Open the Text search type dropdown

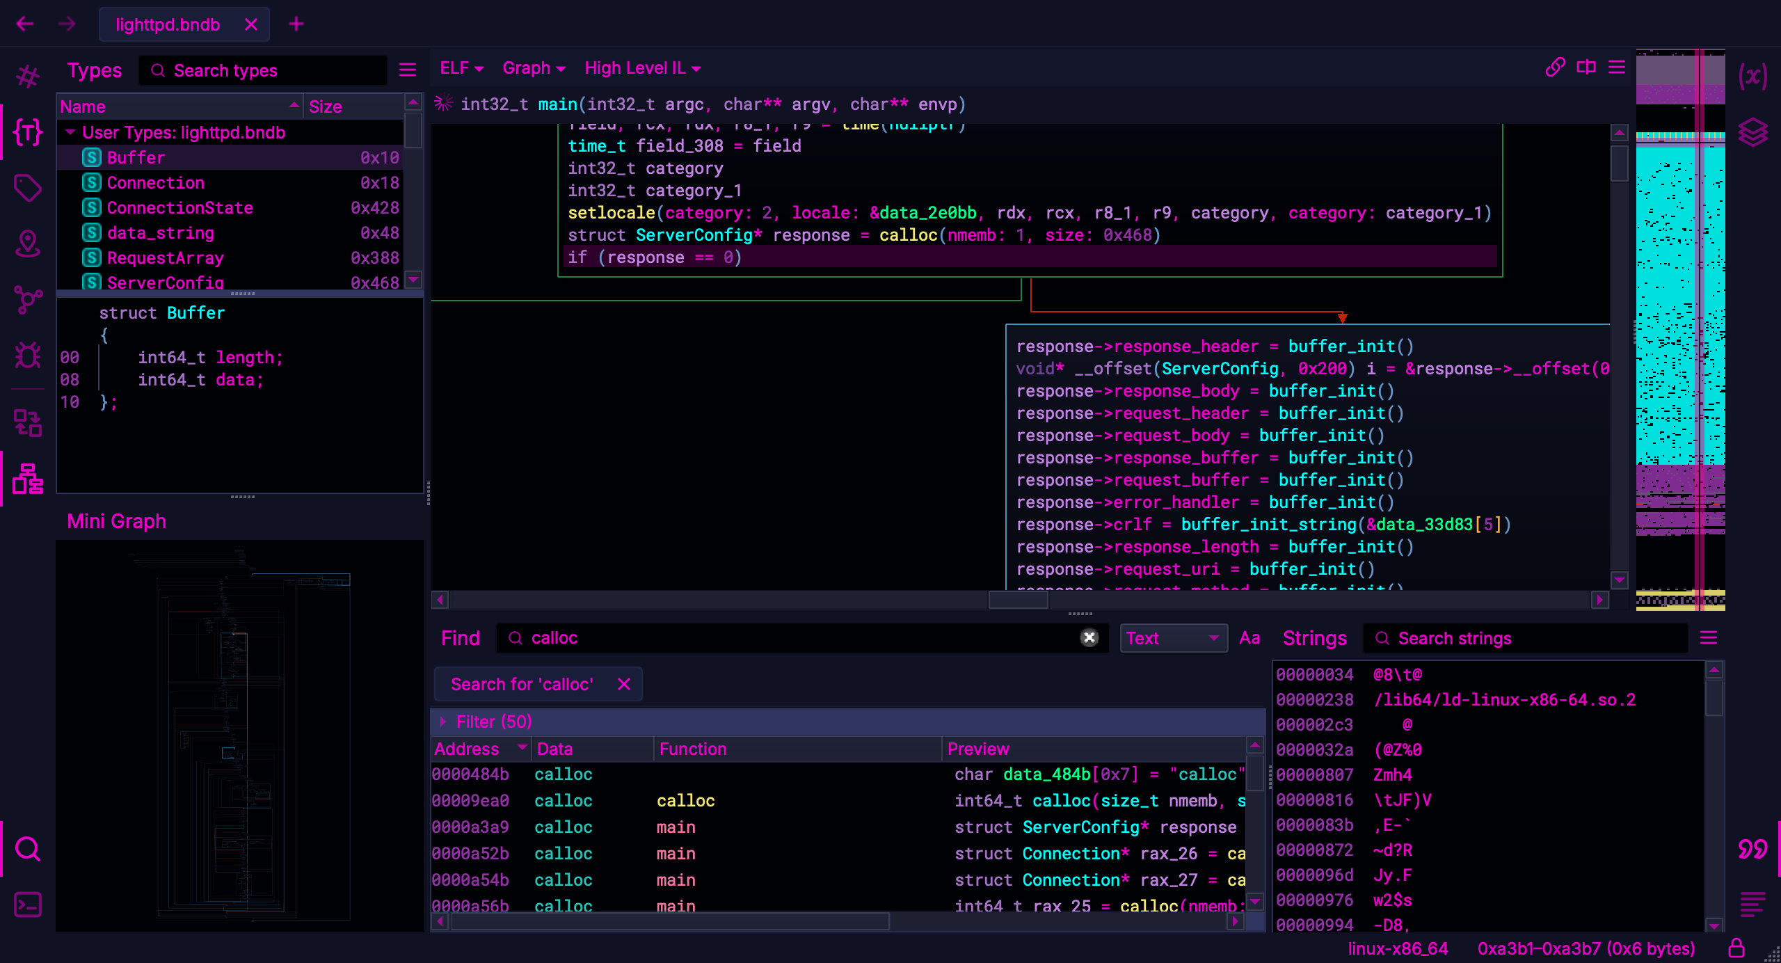click(1172, 638)
